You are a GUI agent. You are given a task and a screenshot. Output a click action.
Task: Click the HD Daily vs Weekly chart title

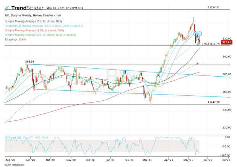[x=33, y=15]
